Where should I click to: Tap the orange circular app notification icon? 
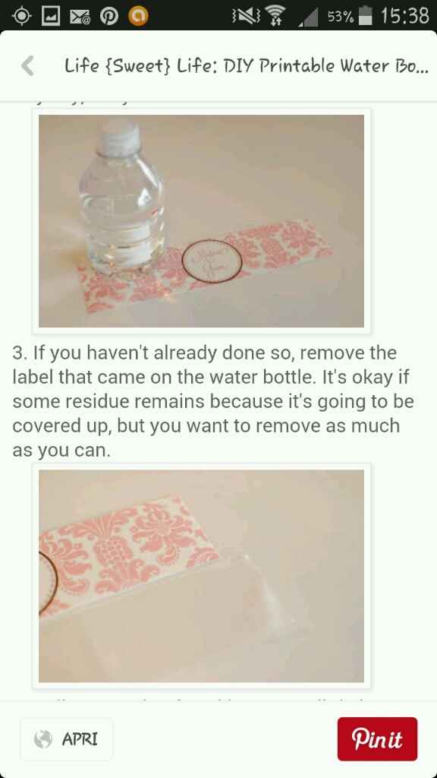[138, 17]
